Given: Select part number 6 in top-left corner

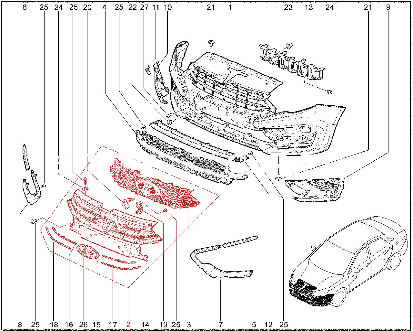Looking at the screenshot, I should pyautogui.click(x=25, y=7).
